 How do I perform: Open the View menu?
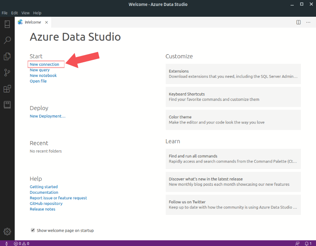[x=25, y=13]
